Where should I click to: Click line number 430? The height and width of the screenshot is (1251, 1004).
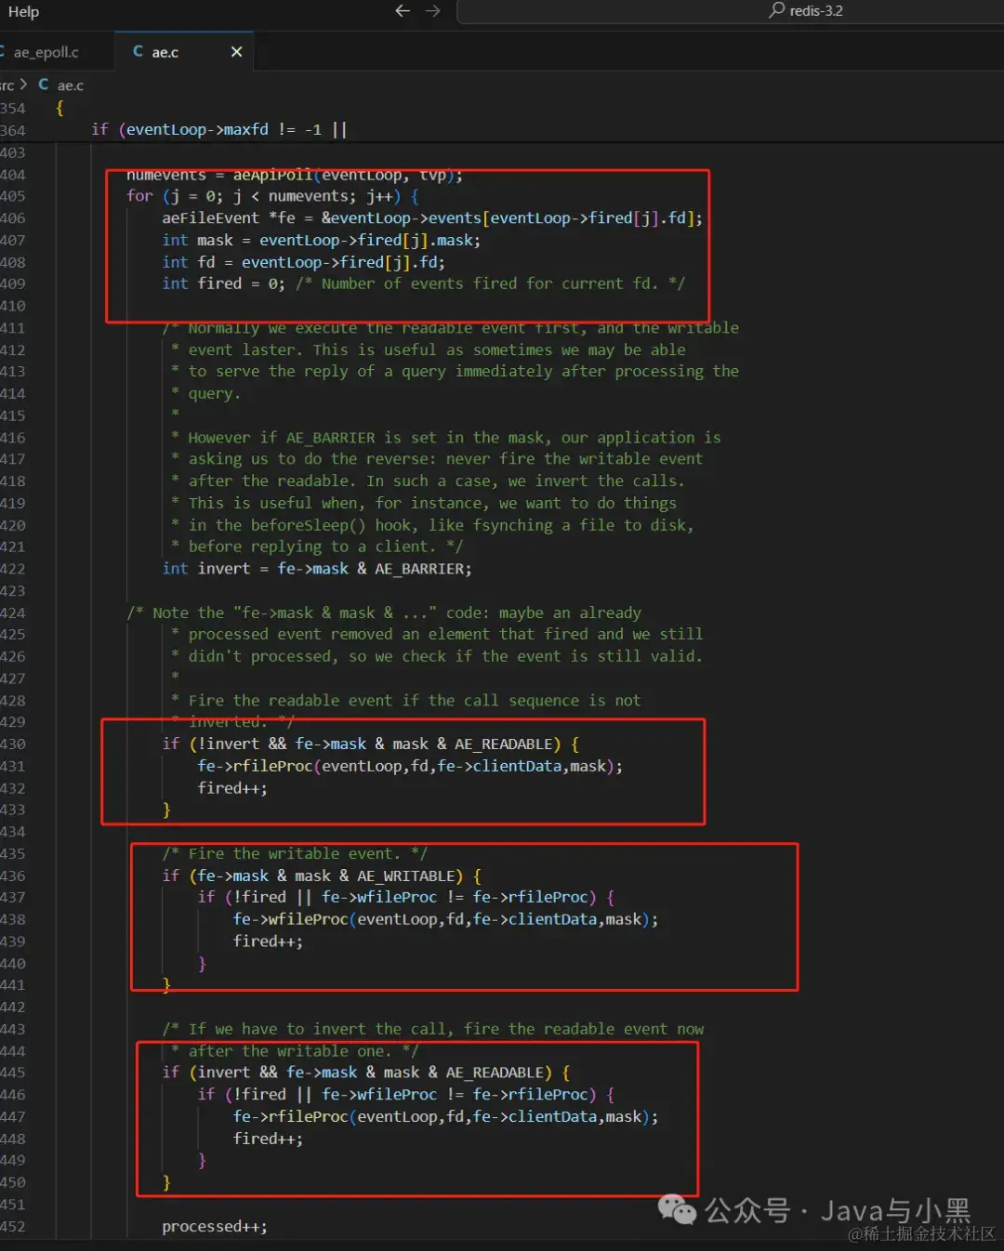[13, 744]
